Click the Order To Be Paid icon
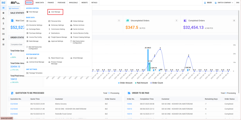 [129, 93]
